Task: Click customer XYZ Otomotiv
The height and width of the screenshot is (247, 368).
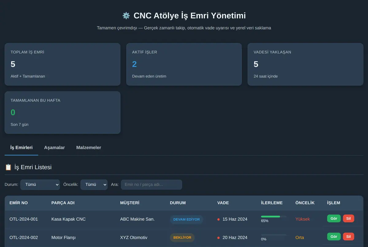Action: pyautogui.click(x=134, y=237)
